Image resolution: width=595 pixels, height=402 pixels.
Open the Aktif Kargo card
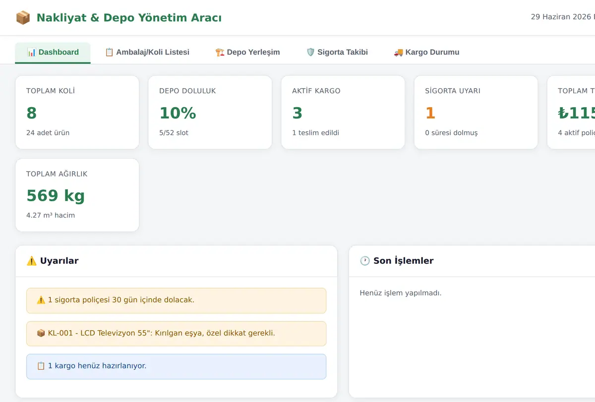[343, 113]
